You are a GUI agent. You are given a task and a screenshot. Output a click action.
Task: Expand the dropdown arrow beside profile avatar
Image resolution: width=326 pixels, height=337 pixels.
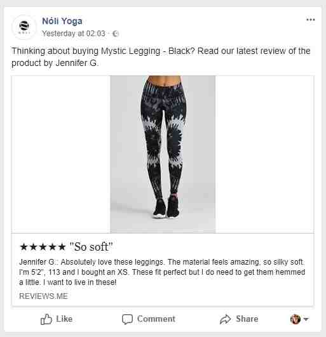pyautogui.click(x=306, y=319)
